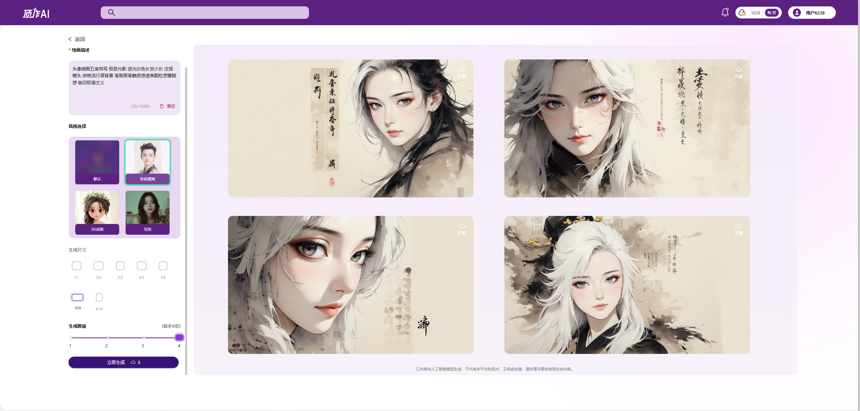
Task: Click the cloud credits icon near 1039
Action: [742, 12]
